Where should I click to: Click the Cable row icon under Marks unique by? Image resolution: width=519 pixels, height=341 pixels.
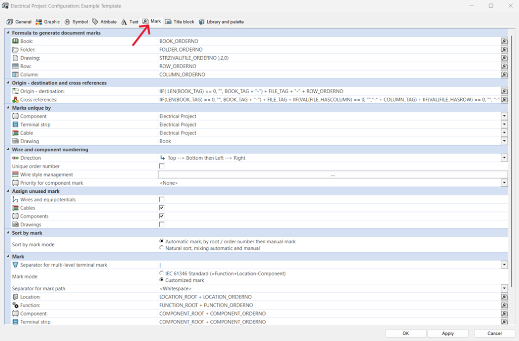[x=15, y=133]
